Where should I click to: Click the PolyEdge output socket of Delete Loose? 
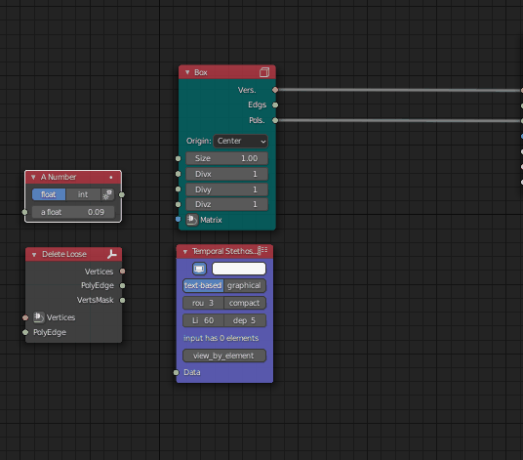[122, 286]
